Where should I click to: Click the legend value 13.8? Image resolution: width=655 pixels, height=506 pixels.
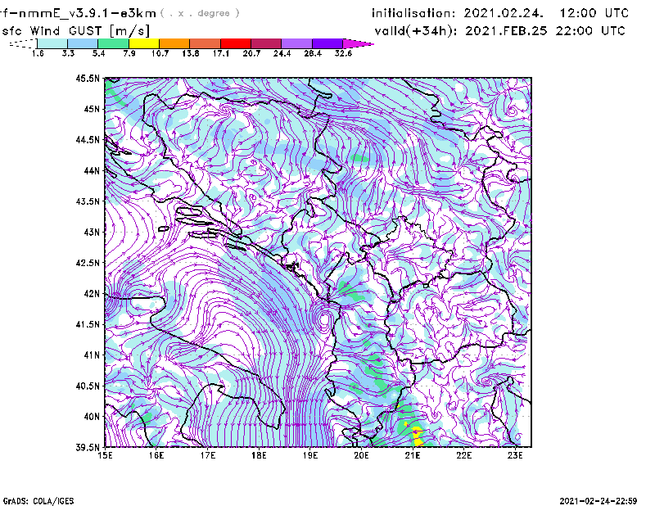coord(191,53)
